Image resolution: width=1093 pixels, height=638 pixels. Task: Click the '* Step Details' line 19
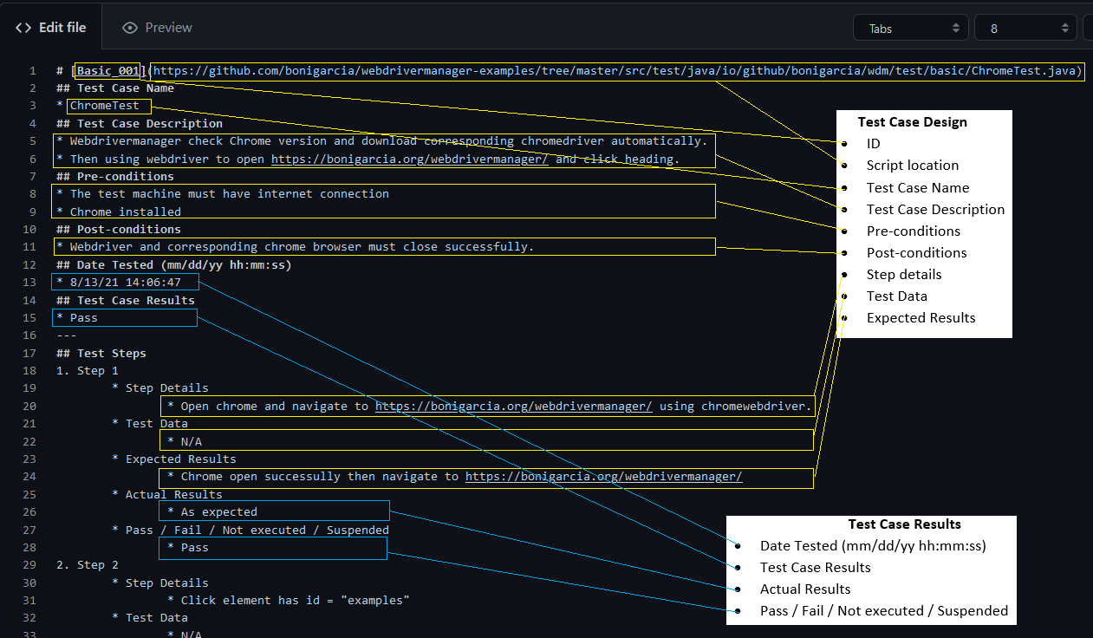[160, 387]
